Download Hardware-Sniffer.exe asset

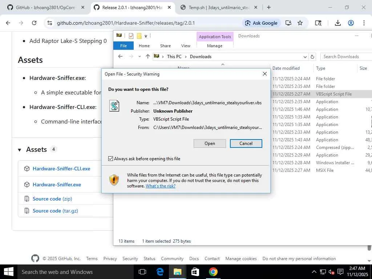57,185
